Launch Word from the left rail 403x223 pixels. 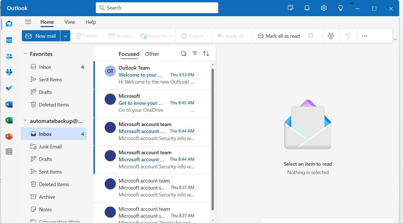tap(9, 105)
